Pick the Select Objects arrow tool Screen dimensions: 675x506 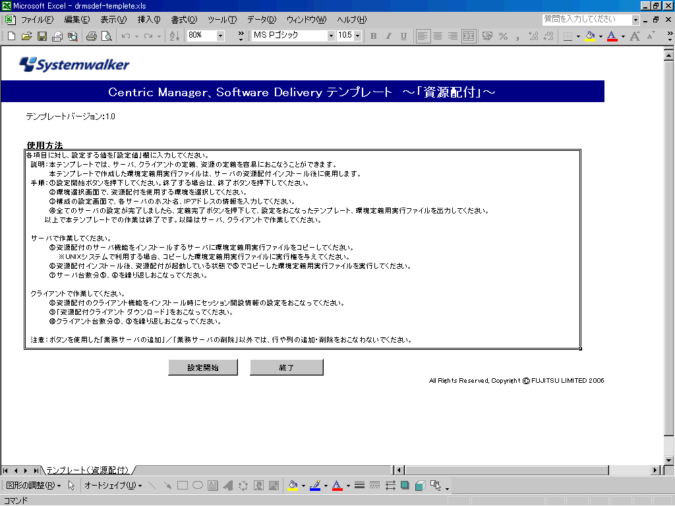point(71,486)
